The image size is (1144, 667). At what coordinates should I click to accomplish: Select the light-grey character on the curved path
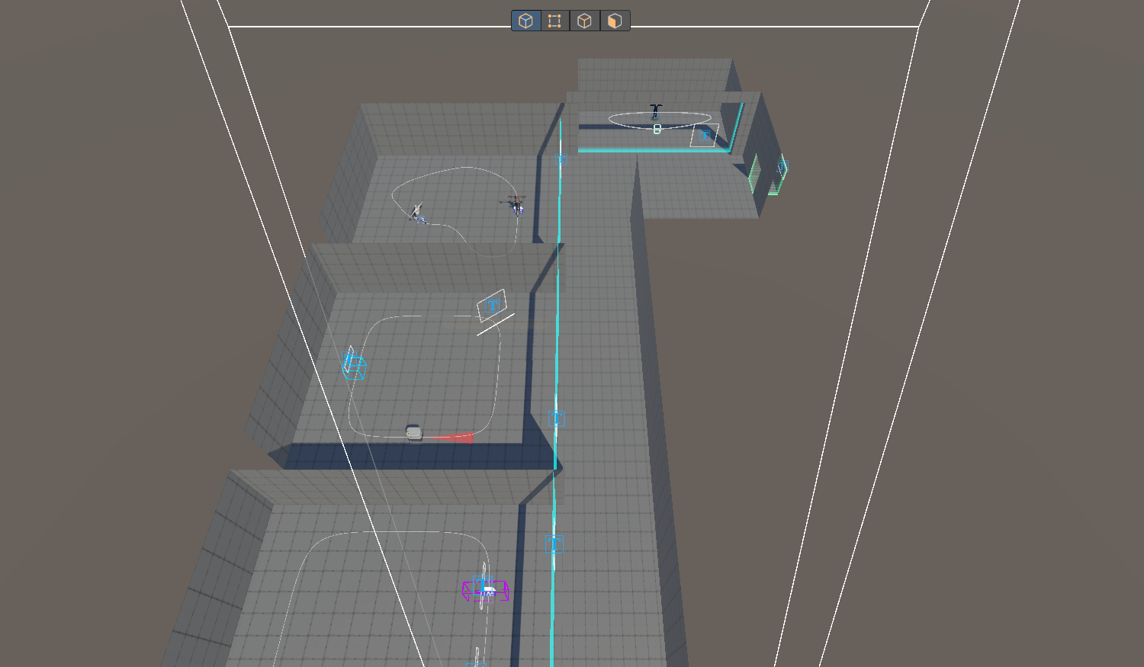[x=416, y=211]
